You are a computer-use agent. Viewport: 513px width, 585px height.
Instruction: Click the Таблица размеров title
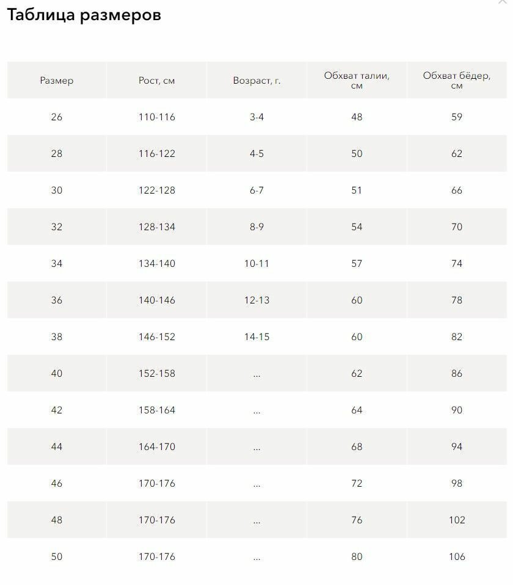pyautogui.click(x=84, y=15)
